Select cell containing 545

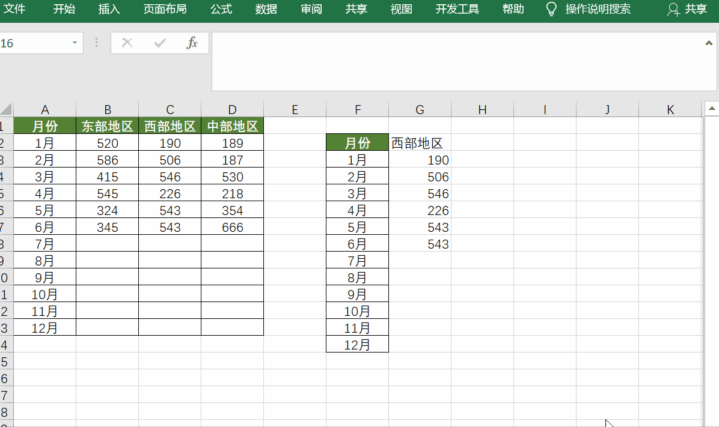(x=107, y=193)
